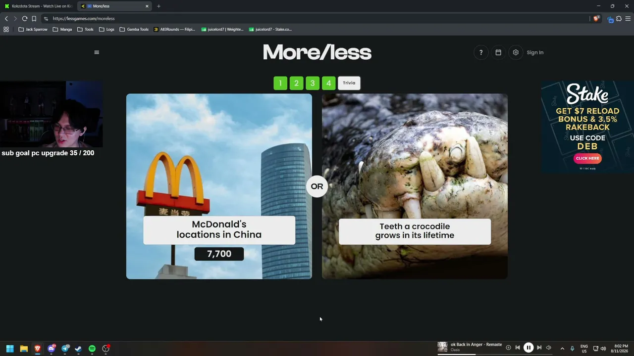Open the browser main menu
This screenshot has height=356, width=634.
628,18
